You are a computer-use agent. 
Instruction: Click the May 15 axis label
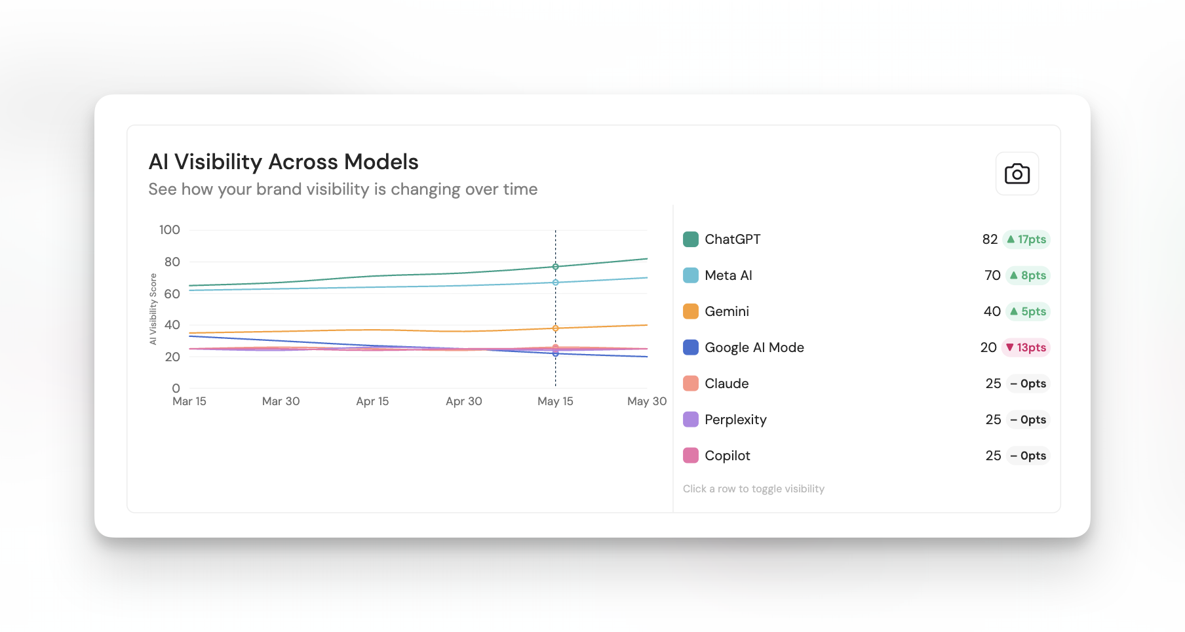pos(555,401)
